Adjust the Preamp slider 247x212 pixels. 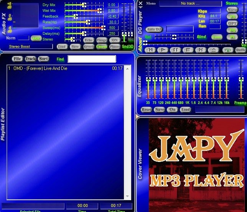241,79
